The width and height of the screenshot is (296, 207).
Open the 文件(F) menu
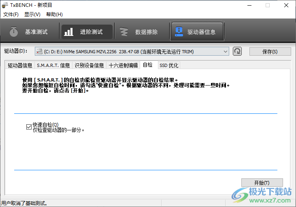pos(11,14)
